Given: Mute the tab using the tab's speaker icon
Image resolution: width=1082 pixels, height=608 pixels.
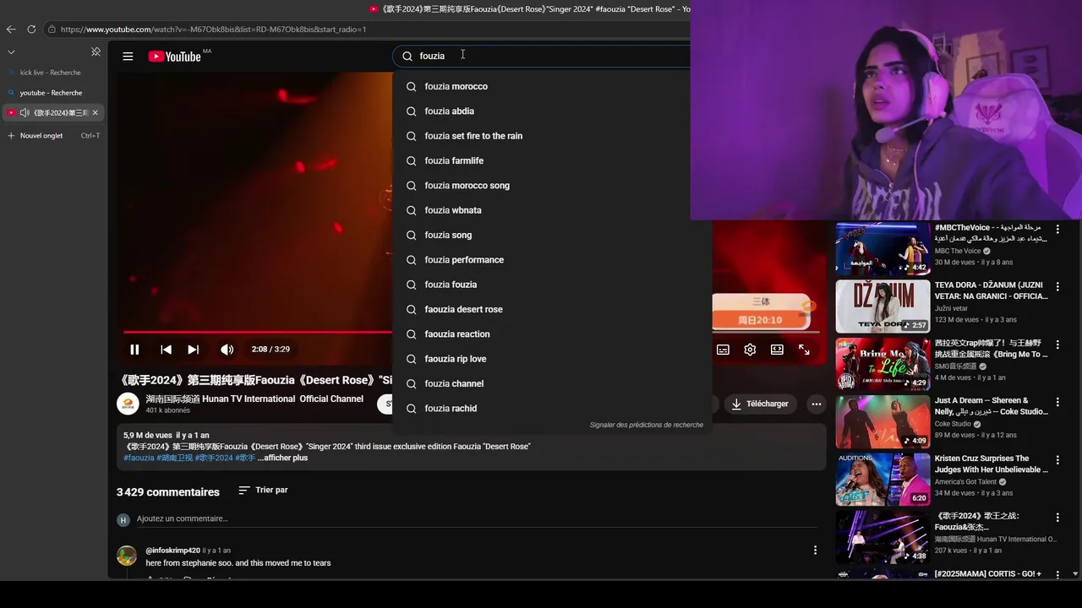Looking at the screenshot, I should point(25,112).
